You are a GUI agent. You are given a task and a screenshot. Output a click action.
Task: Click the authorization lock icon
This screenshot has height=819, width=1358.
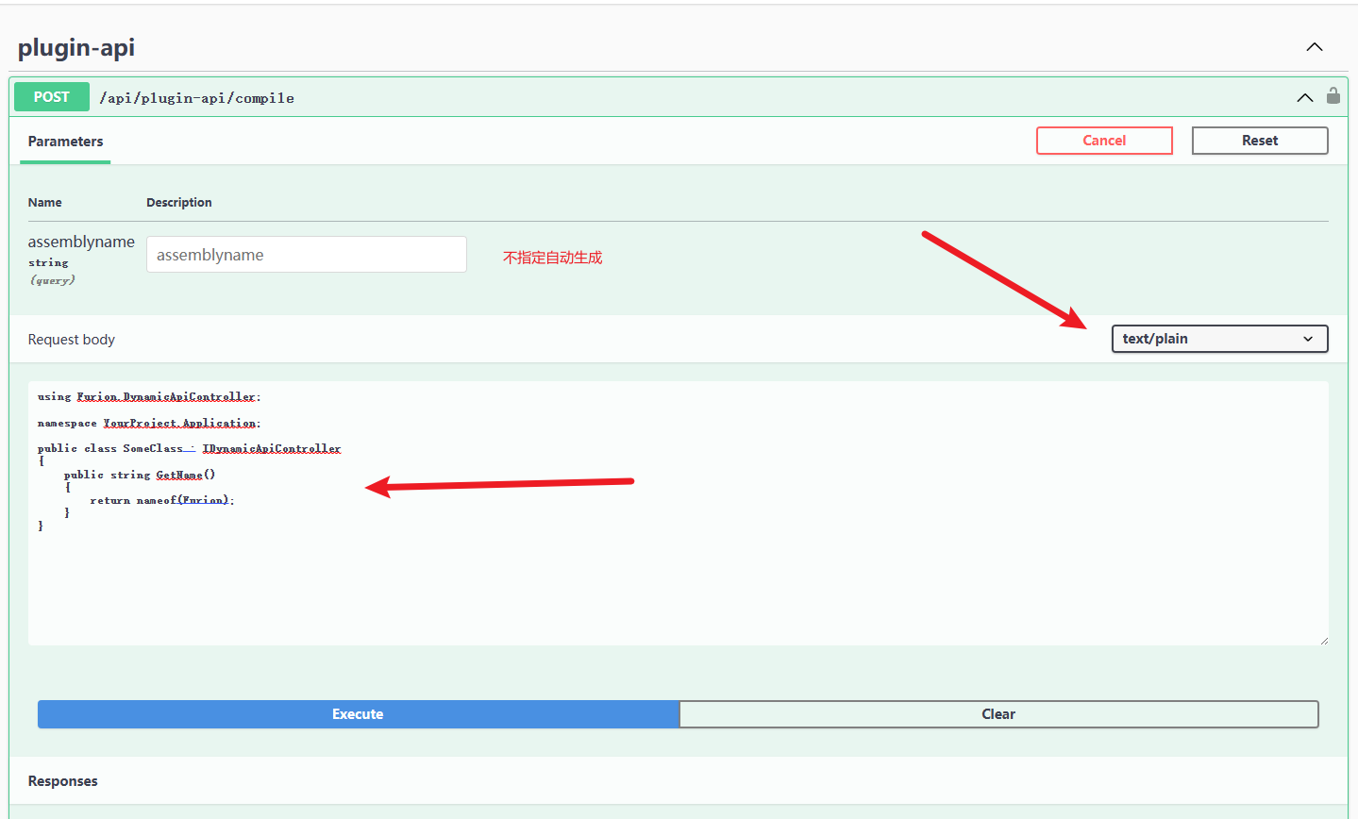1333,96
